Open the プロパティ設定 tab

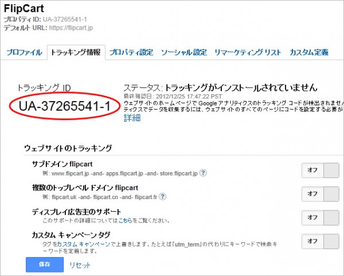point(131,52)
